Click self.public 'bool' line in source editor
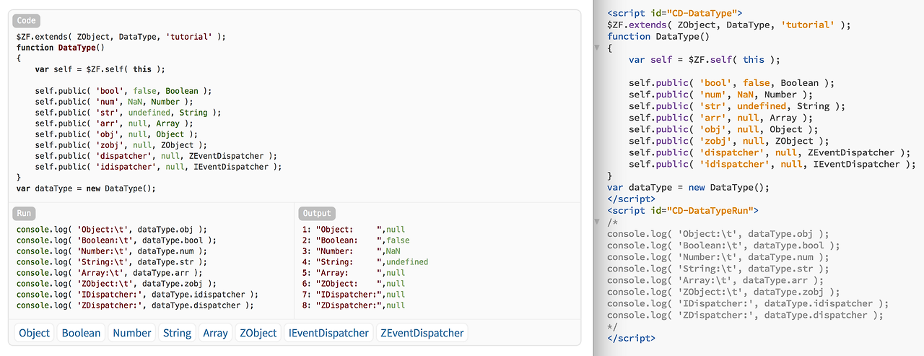 click(731, 83)
